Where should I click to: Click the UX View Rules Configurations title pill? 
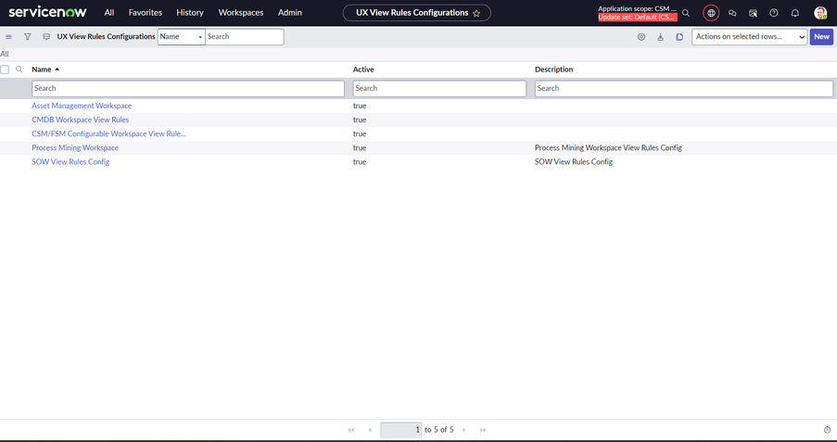pos(416,13)
